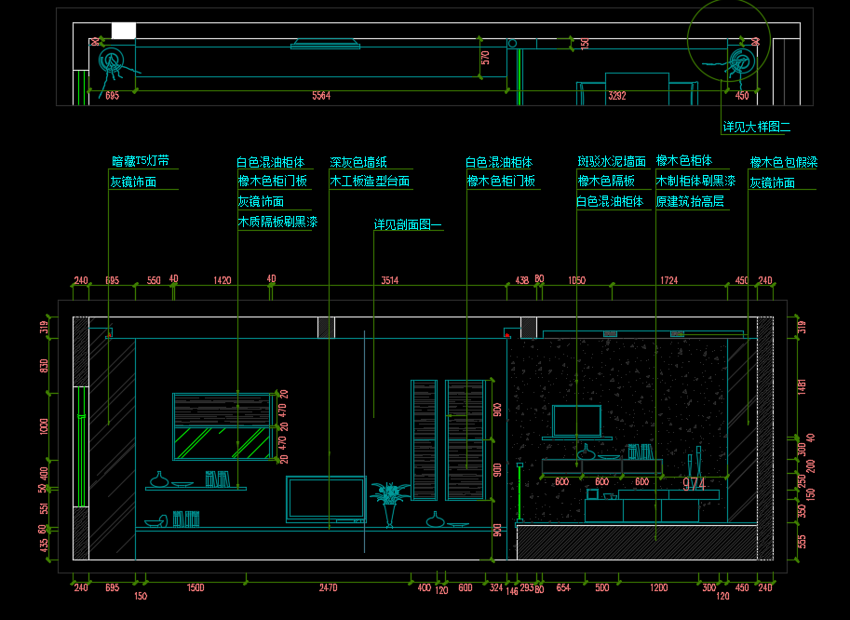The height and width of the screenshot is (620, 850).
Task: Click the 555 vertical dimension text
Action: pyautogui.click(x=803, y=542)
